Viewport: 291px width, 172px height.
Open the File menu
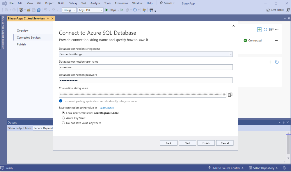12,3
